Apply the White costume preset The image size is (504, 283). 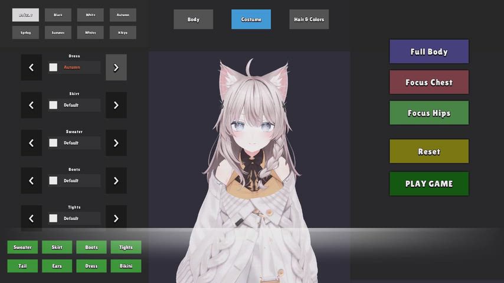tap(90, 15)
